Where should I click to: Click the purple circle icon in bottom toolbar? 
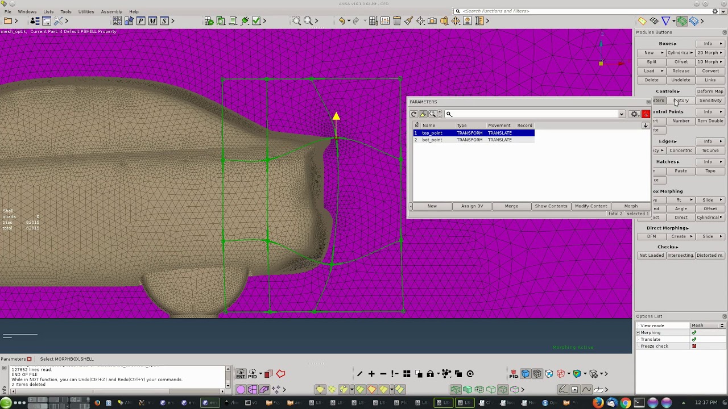(x=241, y=390)
